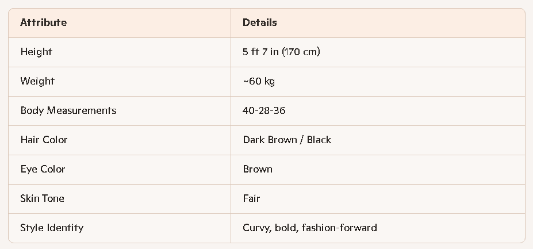This screenshot has height=249, width=533.
Task: Click the word Black in hair details
Action: [x=319, y=140]
